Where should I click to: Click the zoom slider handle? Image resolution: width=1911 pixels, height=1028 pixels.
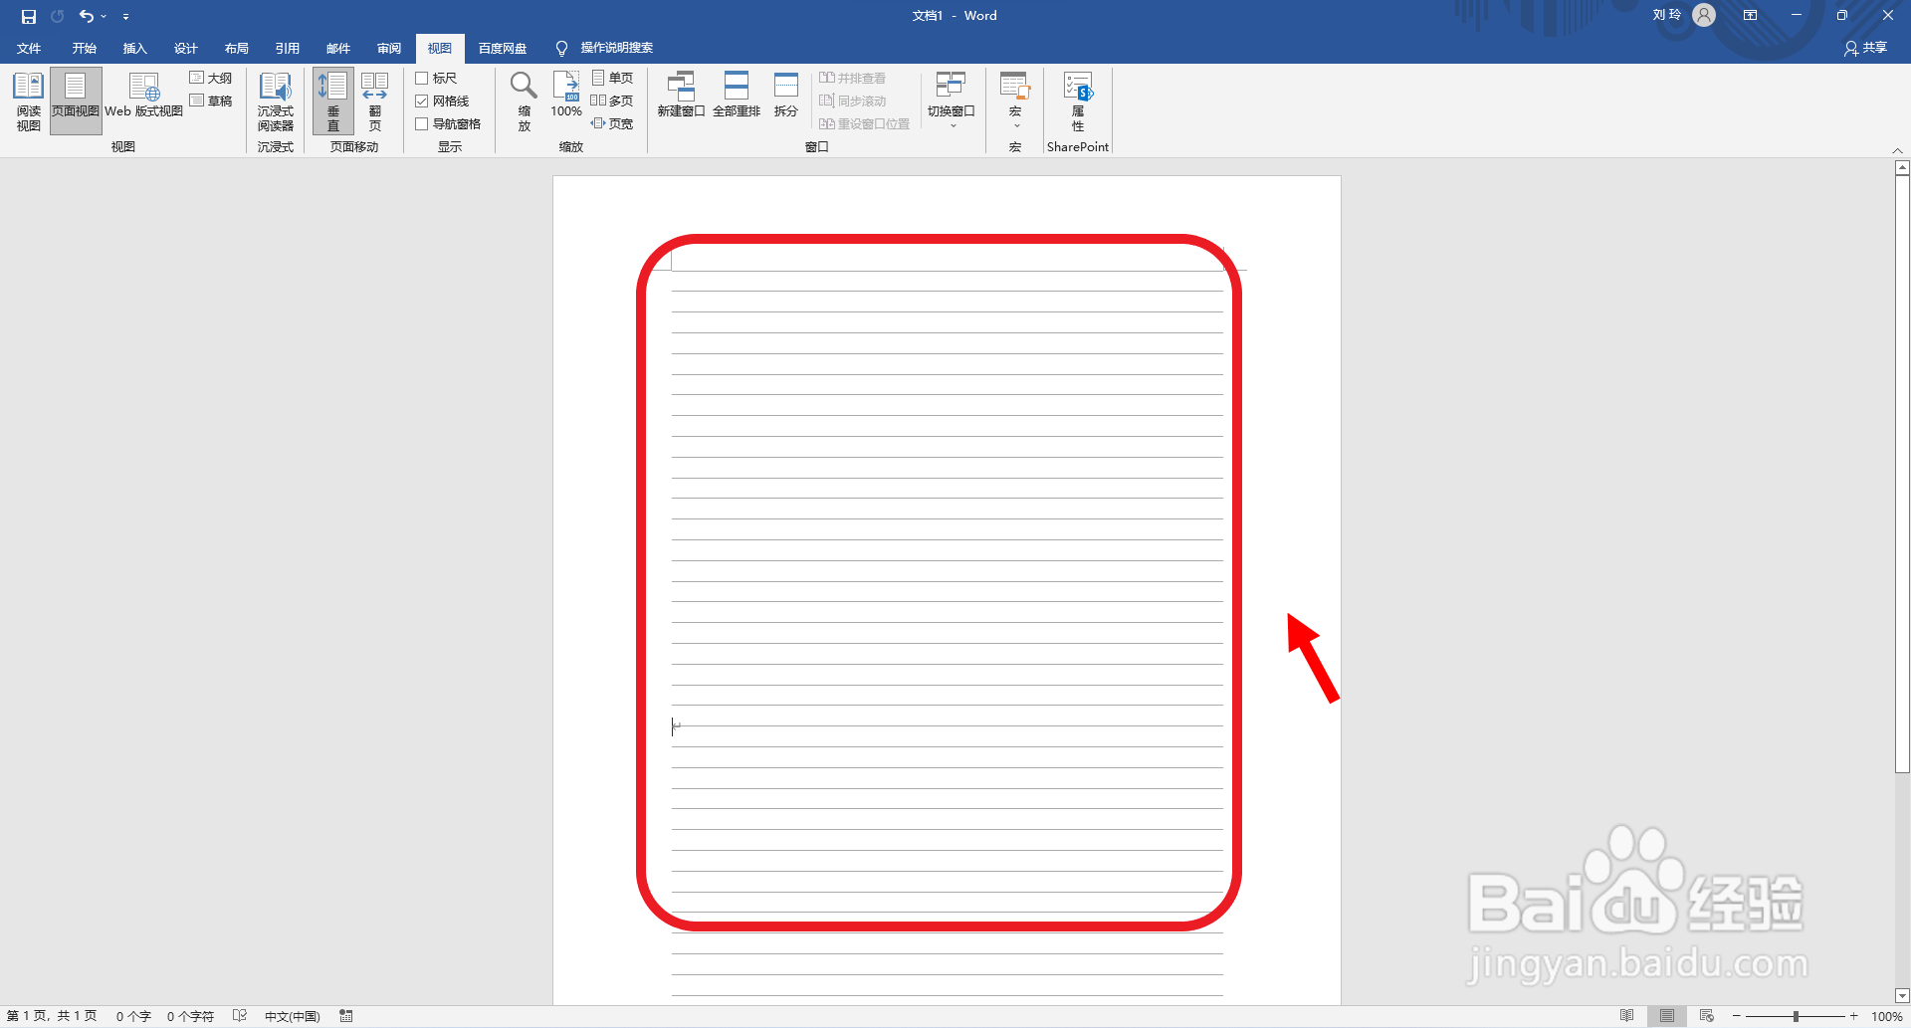[1796, 1016]
